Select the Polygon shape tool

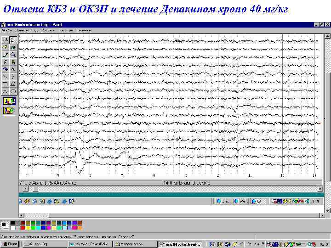[13, 84]
